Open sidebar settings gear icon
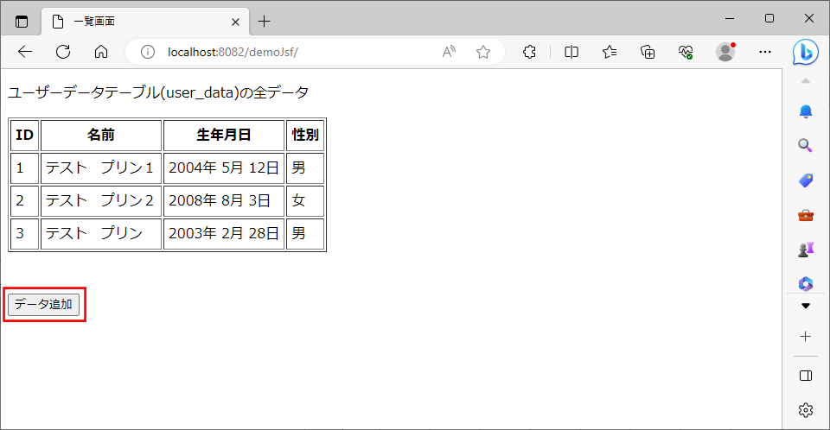830x430 pixels. click(x=806, y=409)
